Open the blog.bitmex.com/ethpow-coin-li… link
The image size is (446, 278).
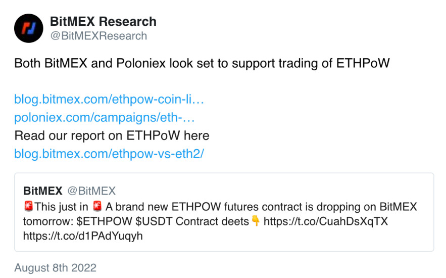click(x=109, y=99)
